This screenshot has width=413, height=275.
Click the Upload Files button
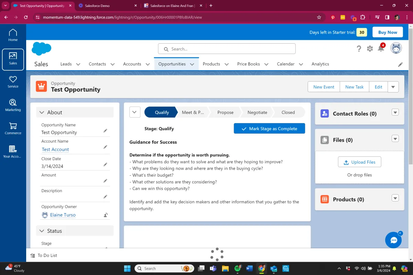pos(359,162)
